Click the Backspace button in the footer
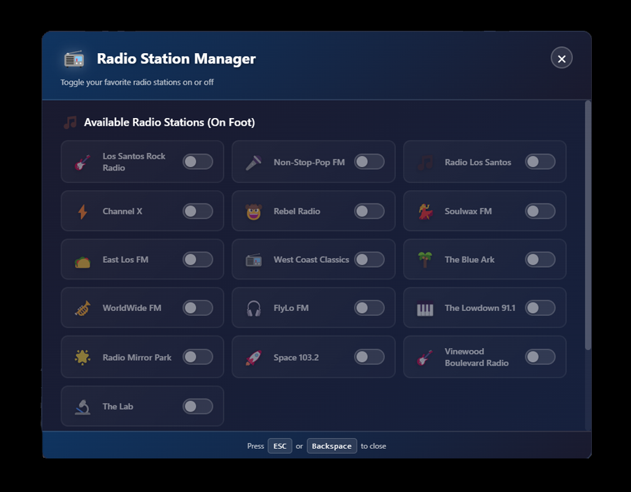Screen dimensions: 631x492 332,446
